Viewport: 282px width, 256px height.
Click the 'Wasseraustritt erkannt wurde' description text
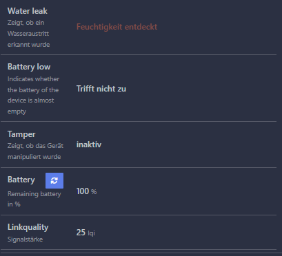(x=28, y=39)
